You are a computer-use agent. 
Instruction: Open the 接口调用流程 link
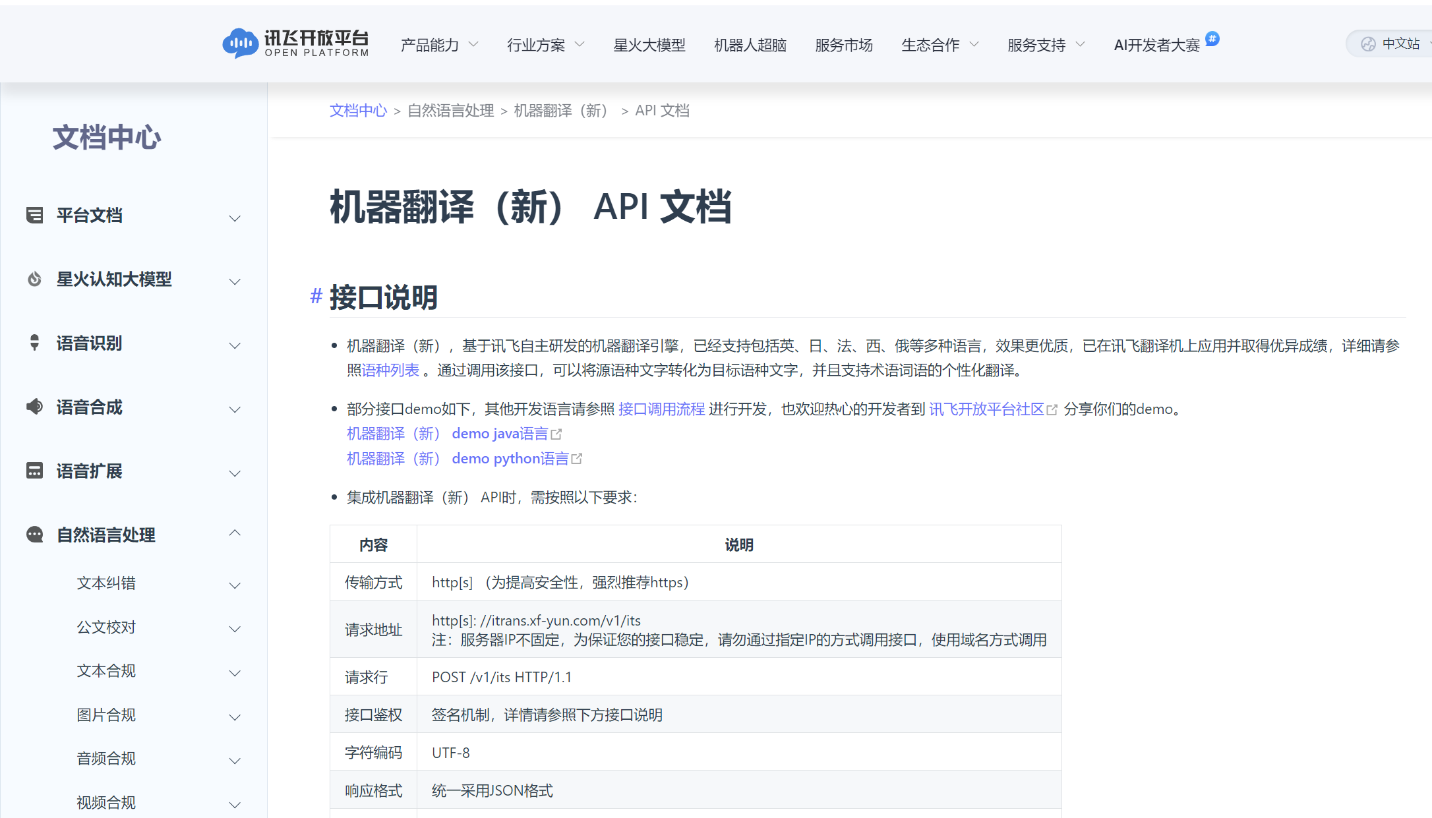point(661,409)
